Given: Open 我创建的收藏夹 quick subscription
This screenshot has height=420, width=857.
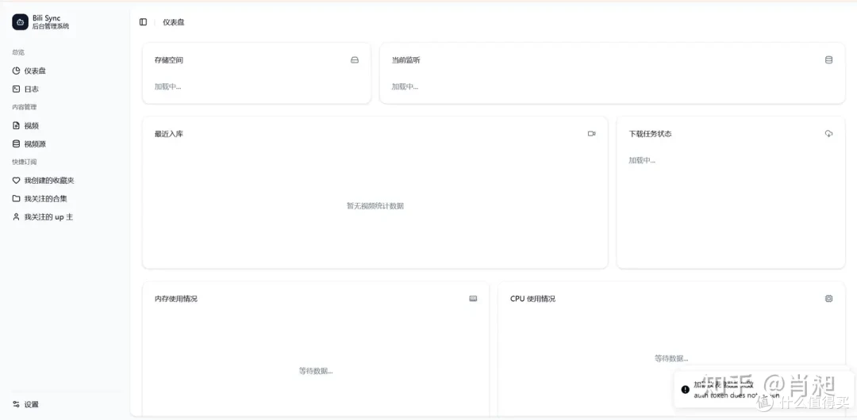Looking at the screenshot, I should 64,180.
